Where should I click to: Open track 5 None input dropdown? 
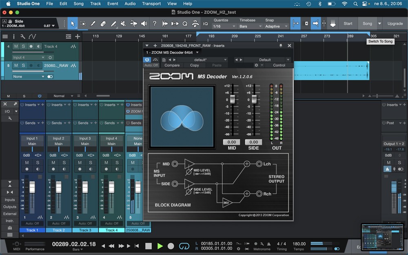29,77
